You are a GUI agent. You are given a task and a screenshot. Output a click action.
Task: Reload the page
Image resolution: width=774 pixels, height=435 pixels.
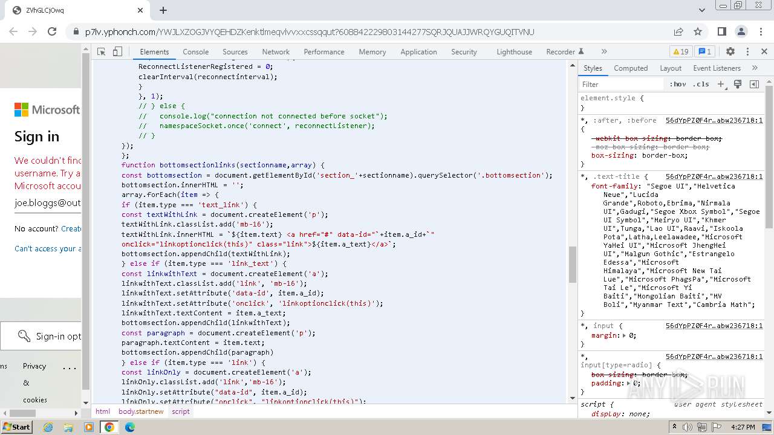[52, 32]
